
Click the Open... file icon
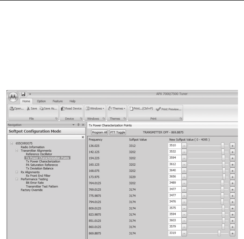coord(12,109)
